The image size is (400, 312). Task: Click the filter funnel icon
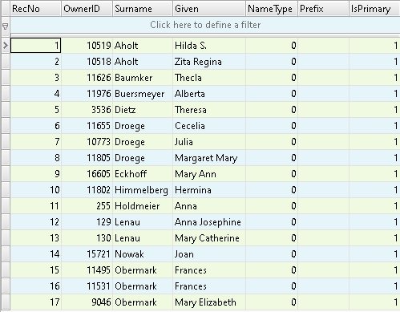click(x=5, y=26)
